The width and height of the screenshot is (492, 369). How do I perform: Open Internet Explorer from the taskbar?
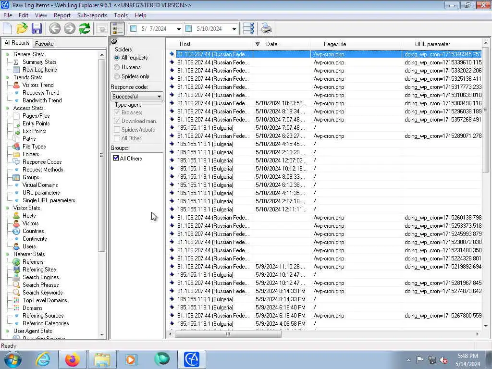click(x=42, y=359)
